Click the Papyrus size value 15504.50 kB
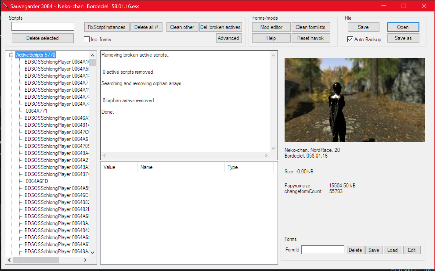The width and height of the screenshot is (435, 271). [342, 185]
